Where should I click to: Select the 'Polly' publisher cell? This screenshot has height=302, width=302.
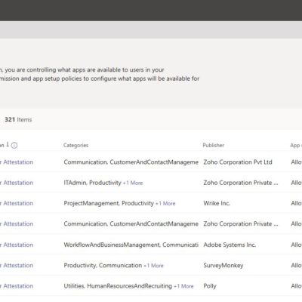pos(210,286)
